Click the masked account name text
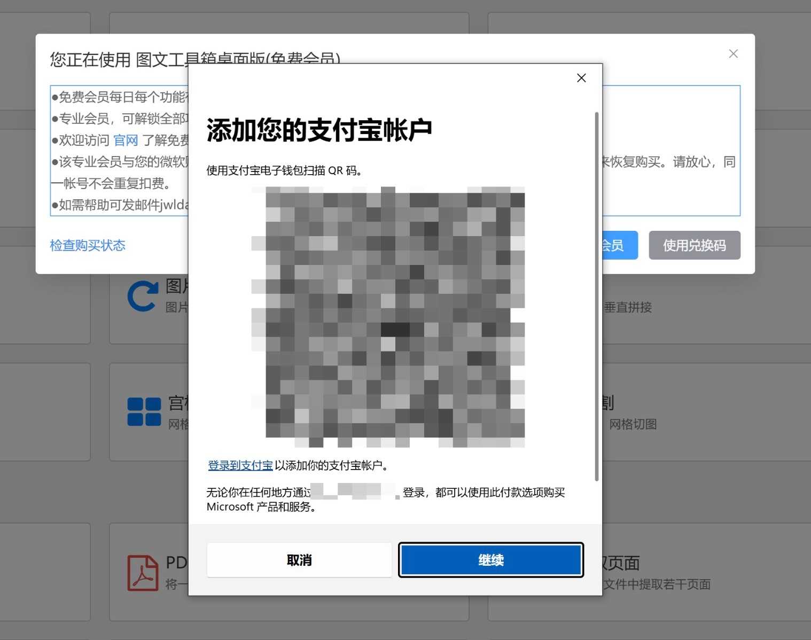811x640 pixels. pyautogui.click(x=353, y=490)
